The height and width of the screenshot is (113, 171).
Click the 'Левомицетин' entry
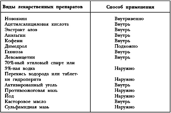20,57
